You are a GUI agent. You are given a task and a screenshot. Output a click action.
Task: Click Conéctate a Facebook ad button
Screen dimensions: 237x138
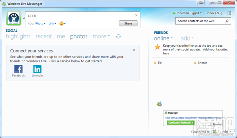(180, 122)
